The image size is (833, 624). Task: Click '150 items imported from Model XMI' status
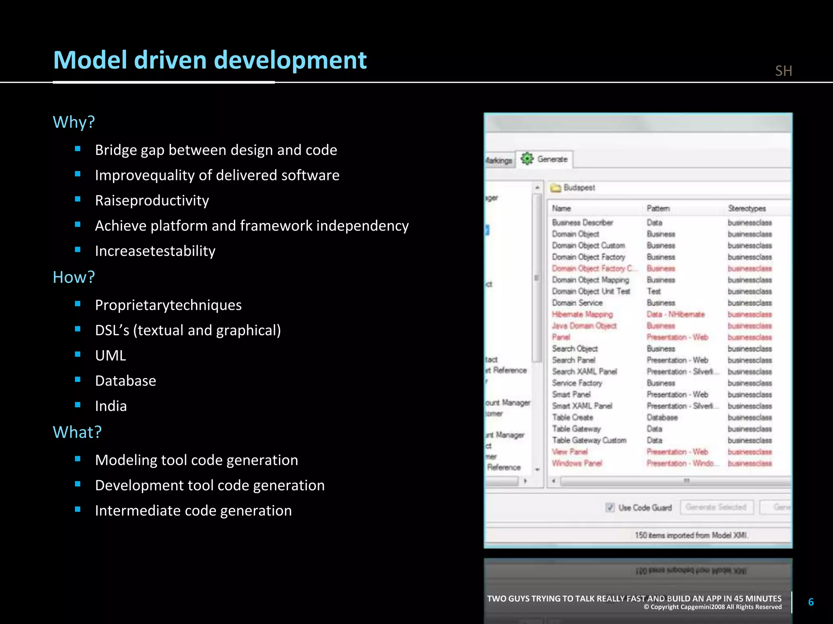tap(691, 535)
